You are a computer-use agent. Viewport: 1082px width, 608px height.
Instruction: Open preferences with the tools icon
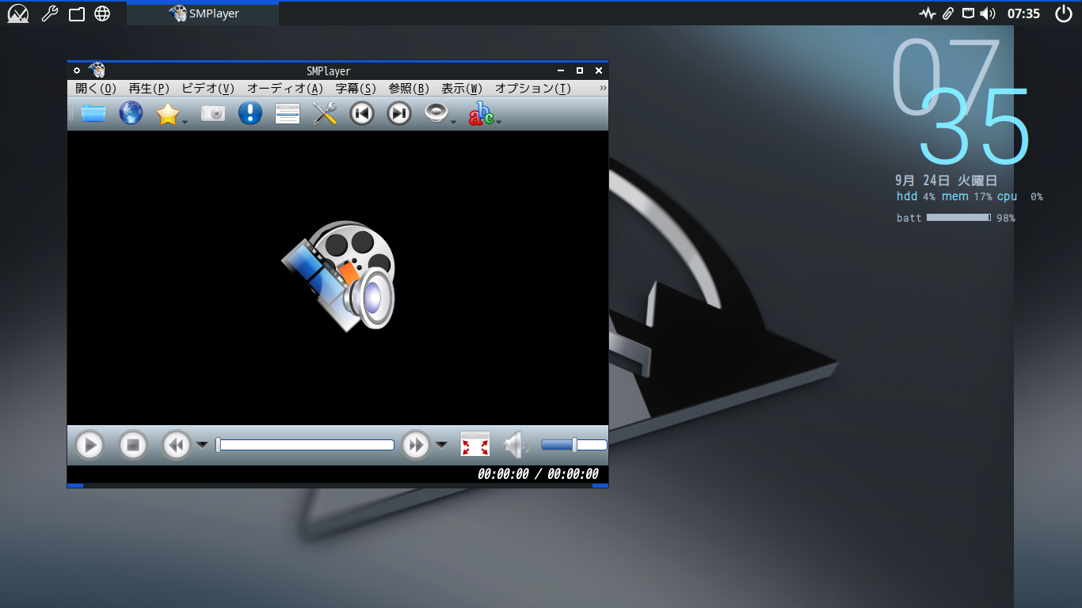[x=325, y=114]
